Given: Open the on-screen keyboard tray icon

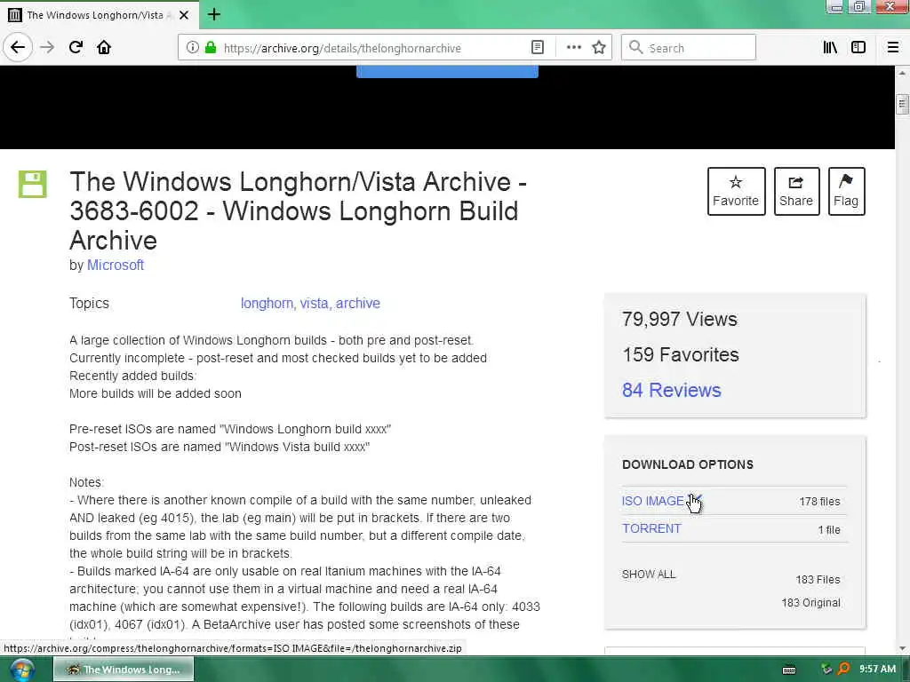Looking at the screenshot, I should click(789, 670).
